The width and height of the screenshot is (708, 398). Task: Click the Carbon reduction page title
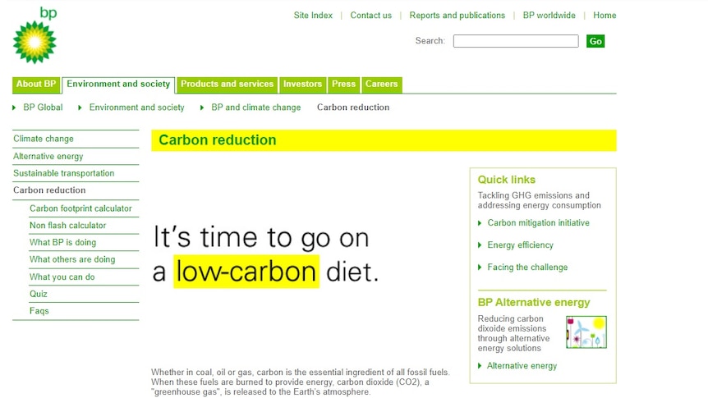point(217,140)
